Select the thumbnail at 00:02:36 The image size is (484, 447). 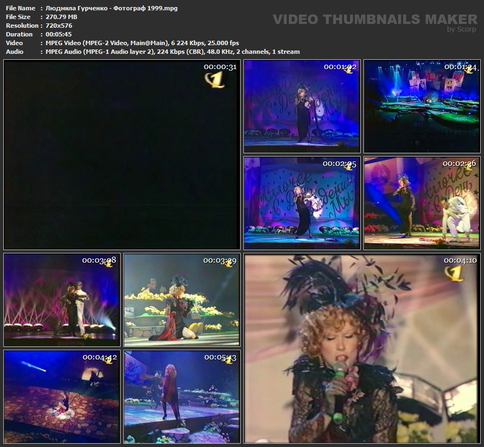(x=422, y=203)
